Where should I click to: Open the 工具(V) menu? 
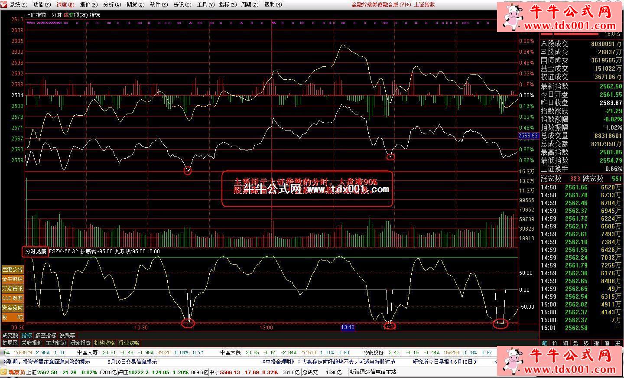click(x=205, y=5)
